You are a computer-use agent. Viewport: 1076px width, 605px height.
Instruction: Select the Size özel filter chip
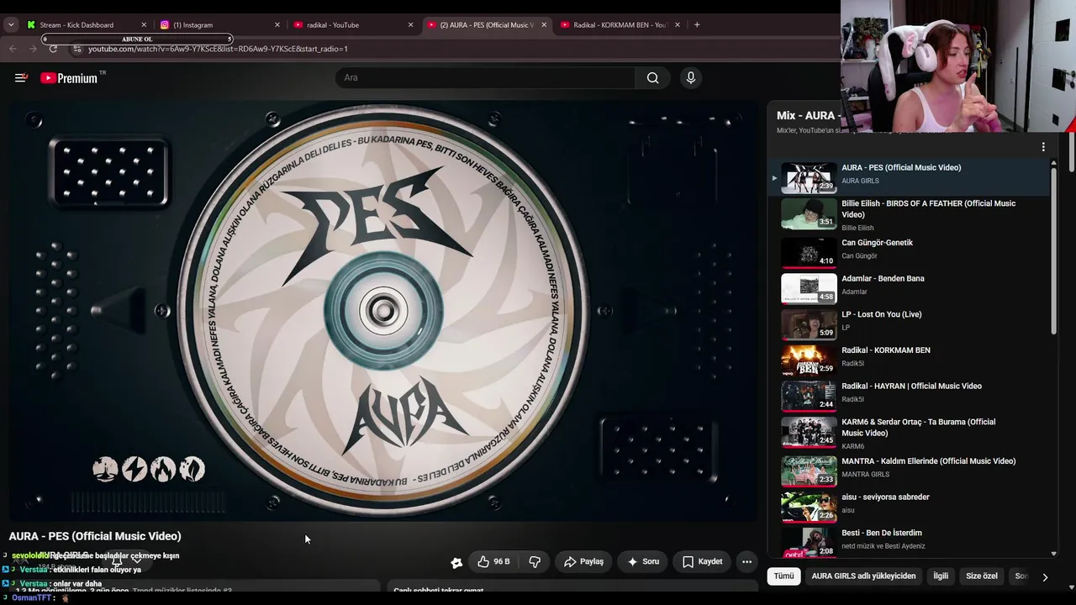coord(982,576)
